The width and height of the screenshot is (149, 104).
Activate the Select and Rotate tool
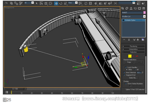(61, 3)
